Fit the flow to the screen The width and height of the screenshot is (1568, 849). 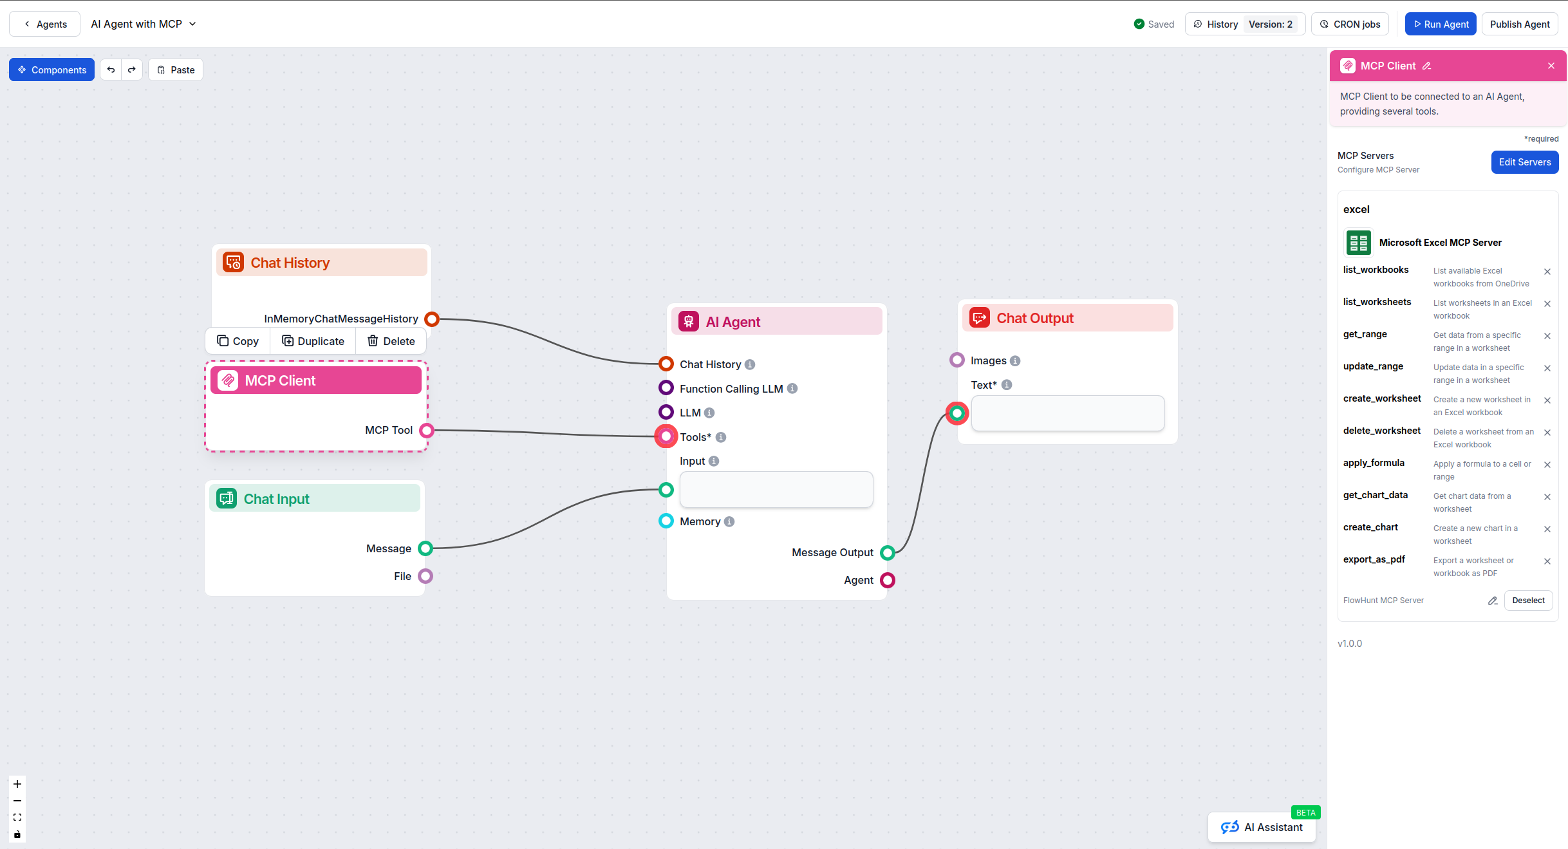coord(17,817)
